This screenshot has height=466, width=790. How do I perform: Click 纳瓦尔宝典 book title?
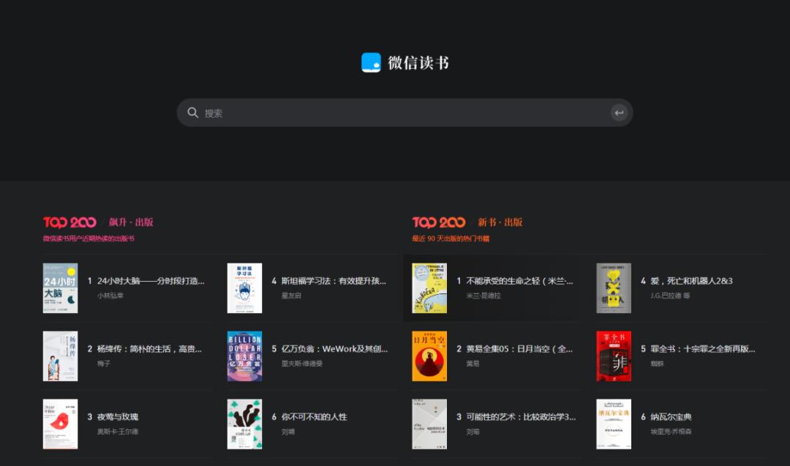[671, 417]
